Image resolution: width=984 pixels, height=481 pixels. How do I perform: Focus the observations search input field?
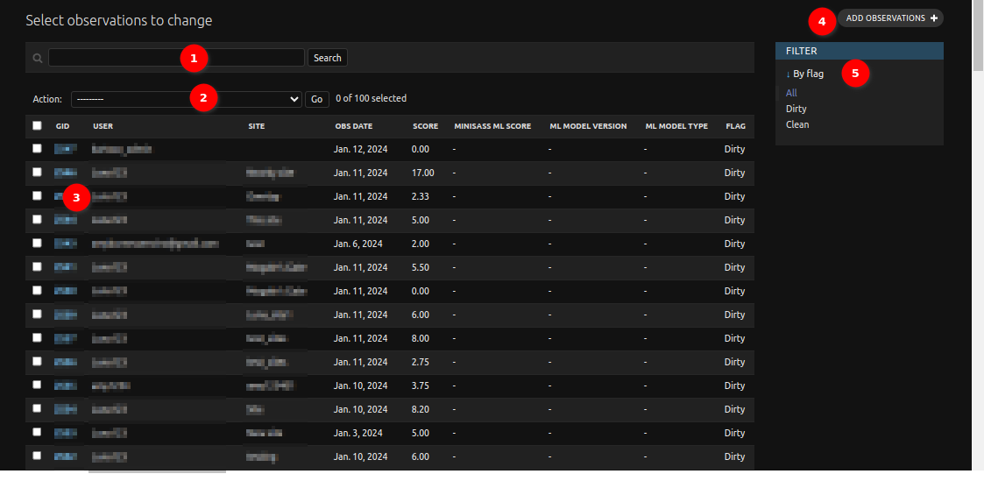176,58
